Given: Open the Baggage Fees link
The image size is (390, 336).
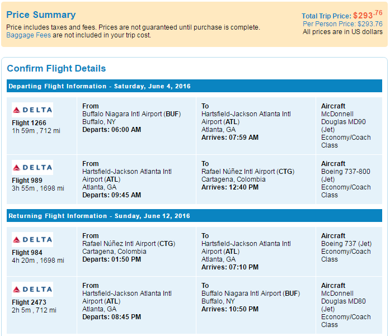Looking at the screenshot, I should pos(29,35).
